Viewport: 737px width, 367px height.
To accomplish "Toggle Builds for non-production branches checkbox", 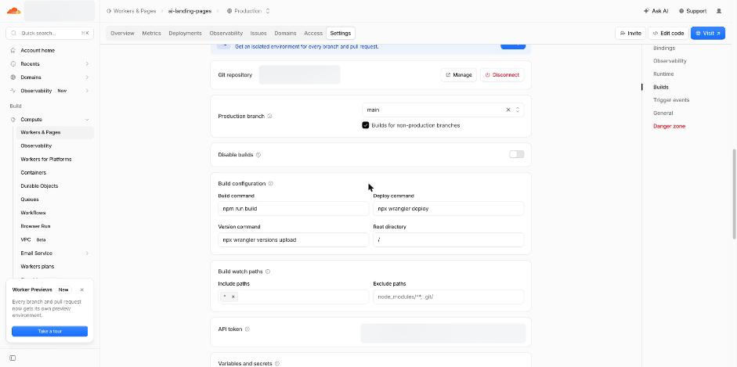I will [x=366, y=125].
